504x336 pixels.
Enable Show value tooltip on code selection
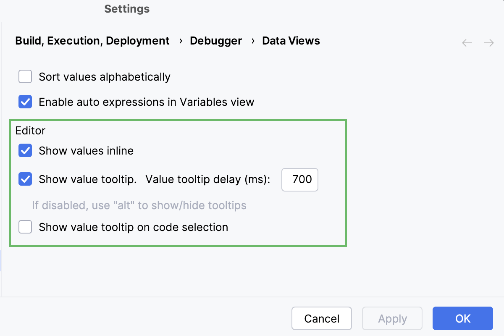coord(25,227)
